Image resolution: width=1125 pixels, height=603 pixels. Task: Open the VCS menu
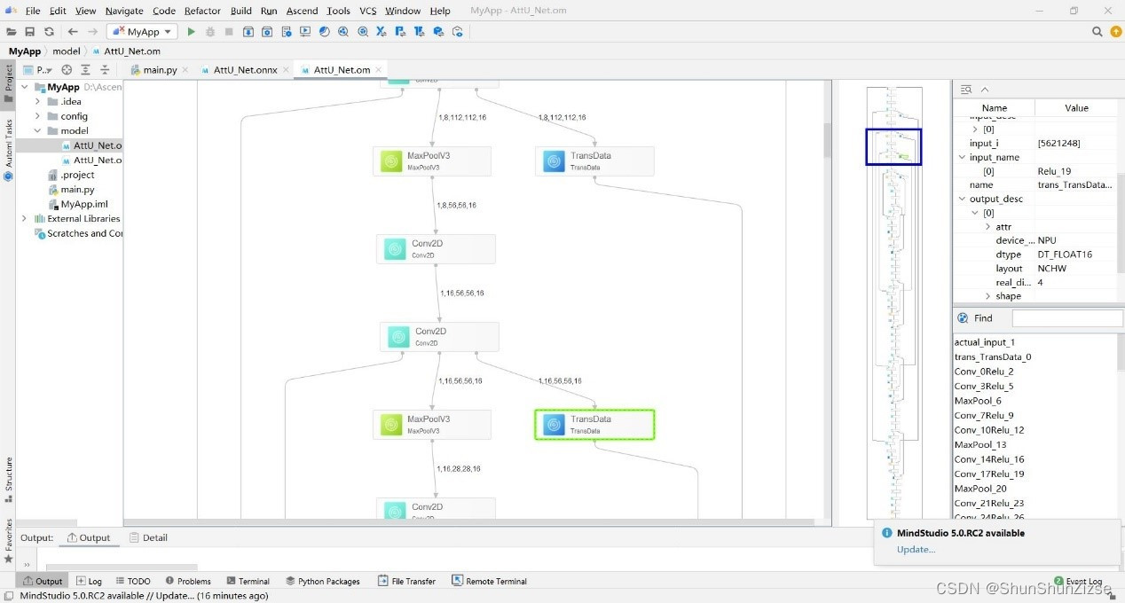point(367,11)
